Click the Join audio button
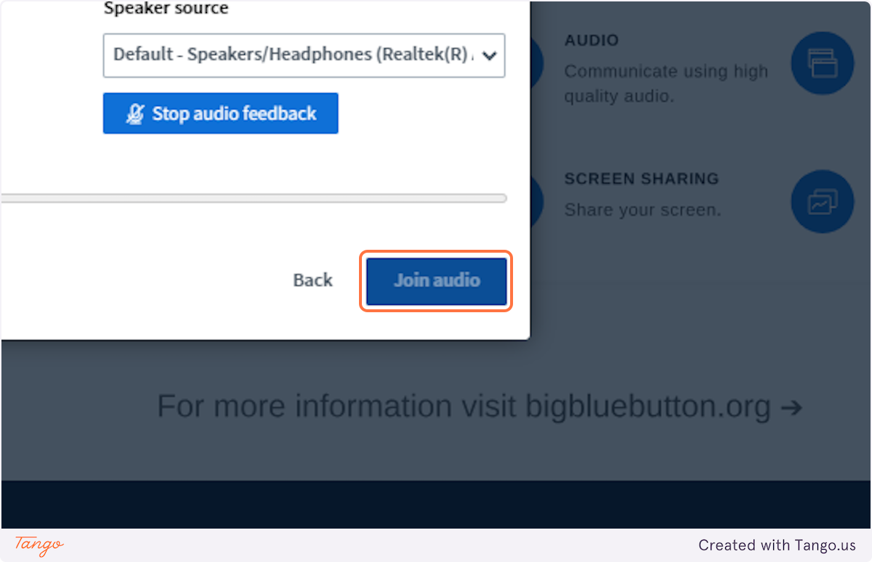 (x=436, y=280)
